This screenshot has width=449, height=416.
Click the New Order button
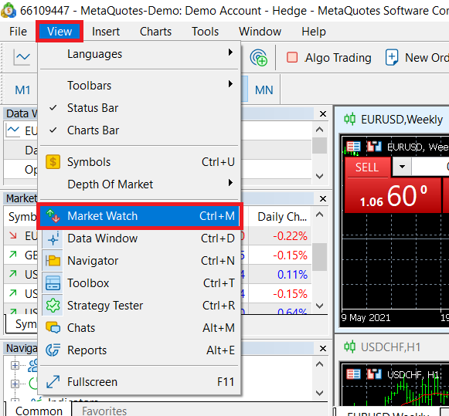417,58
